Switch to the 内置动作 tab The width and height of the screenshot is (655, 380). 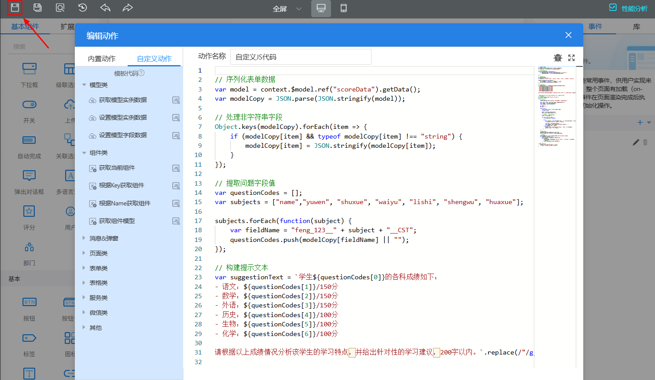pyautogui.click(x=102, y=58)
